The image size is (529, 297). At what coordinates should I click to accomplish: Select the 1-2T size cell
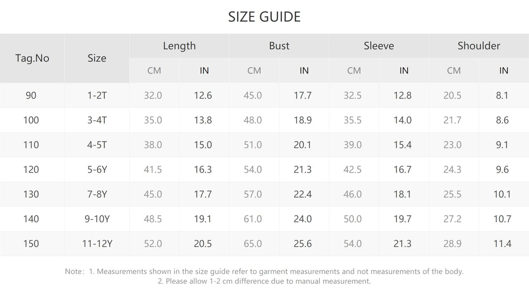(x=97, y=96)
